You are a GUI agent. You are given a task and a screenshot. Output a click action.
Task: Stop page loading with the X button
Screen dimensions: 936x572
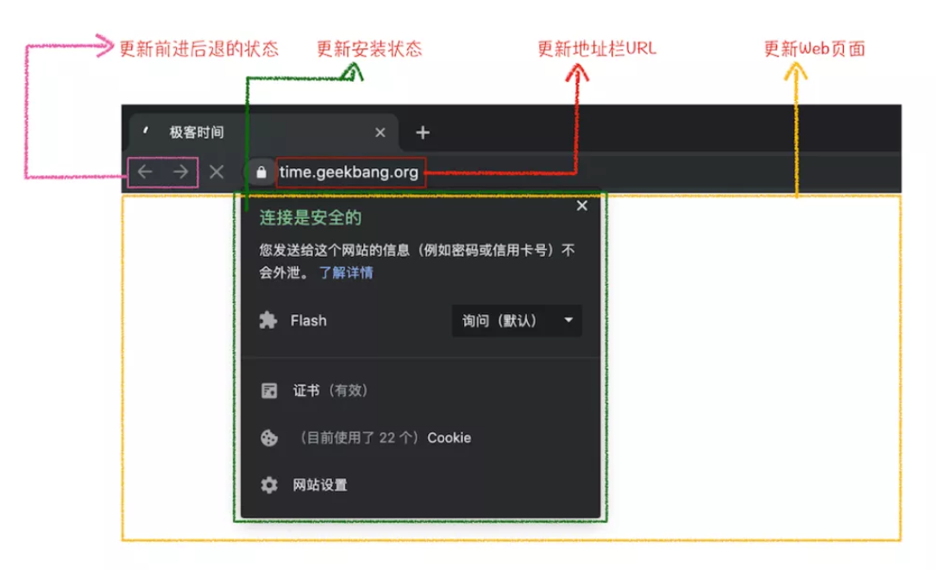click(217, 172)
